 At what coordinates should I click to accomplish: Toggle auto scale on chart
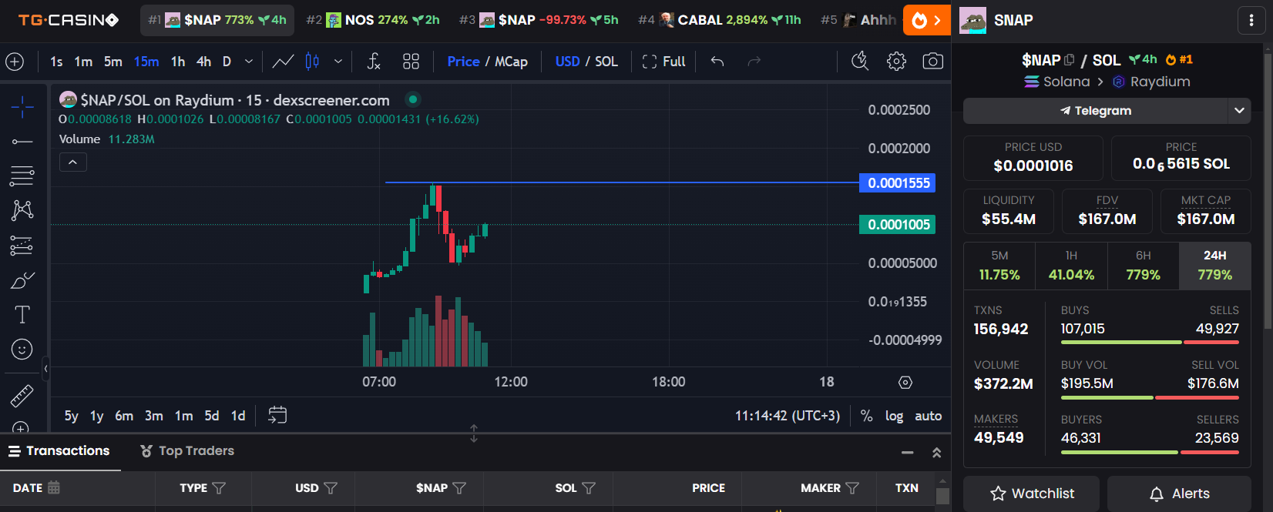coord(928,416)
